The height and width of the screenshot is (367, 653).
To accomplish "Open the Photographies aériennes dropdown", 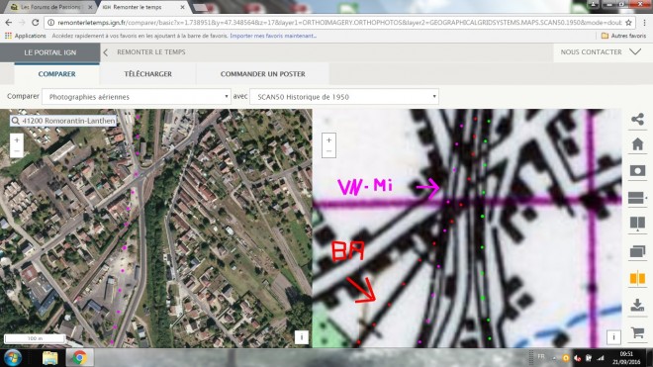I will pyautogui.click(x=137, y=97).
